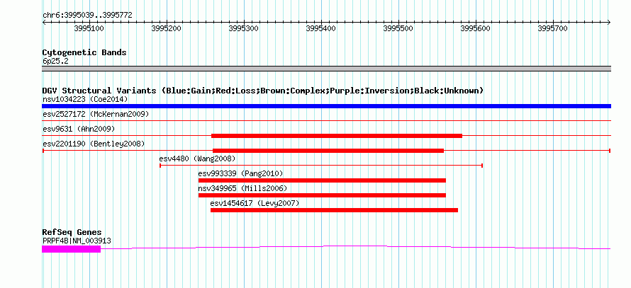Click the esv9631 (Ahn2009) label
This screenshot has height=288, width=631.
(79, 129)
